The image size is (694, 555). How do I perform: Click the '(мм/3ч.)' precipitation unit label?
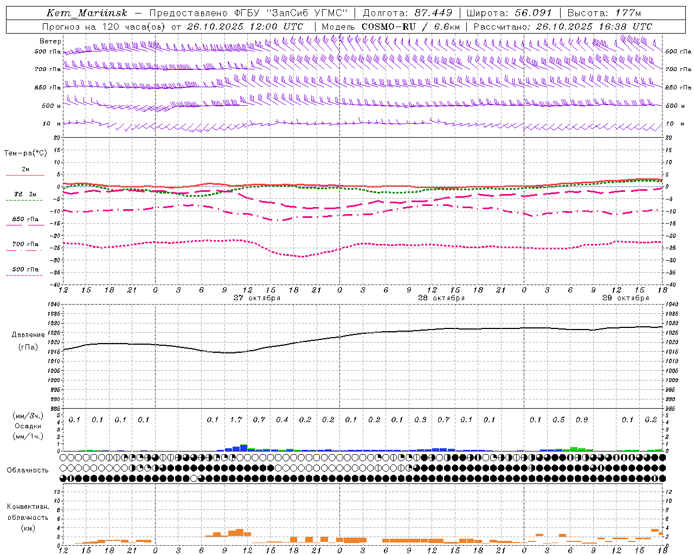tap(28, 416)
